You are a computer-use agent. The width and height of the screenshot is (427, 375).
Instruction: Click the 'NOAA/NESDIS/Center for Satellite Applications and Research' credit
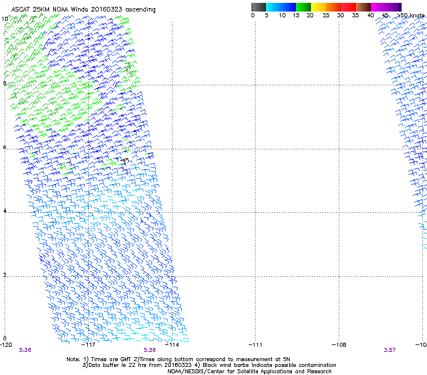(x=249, y=372)
